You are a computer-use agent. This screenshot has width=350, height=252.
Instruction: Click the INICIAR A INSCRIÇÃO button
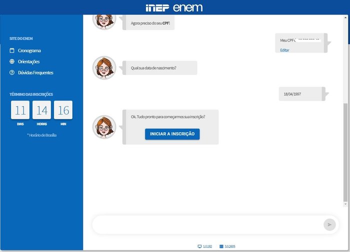172,134
